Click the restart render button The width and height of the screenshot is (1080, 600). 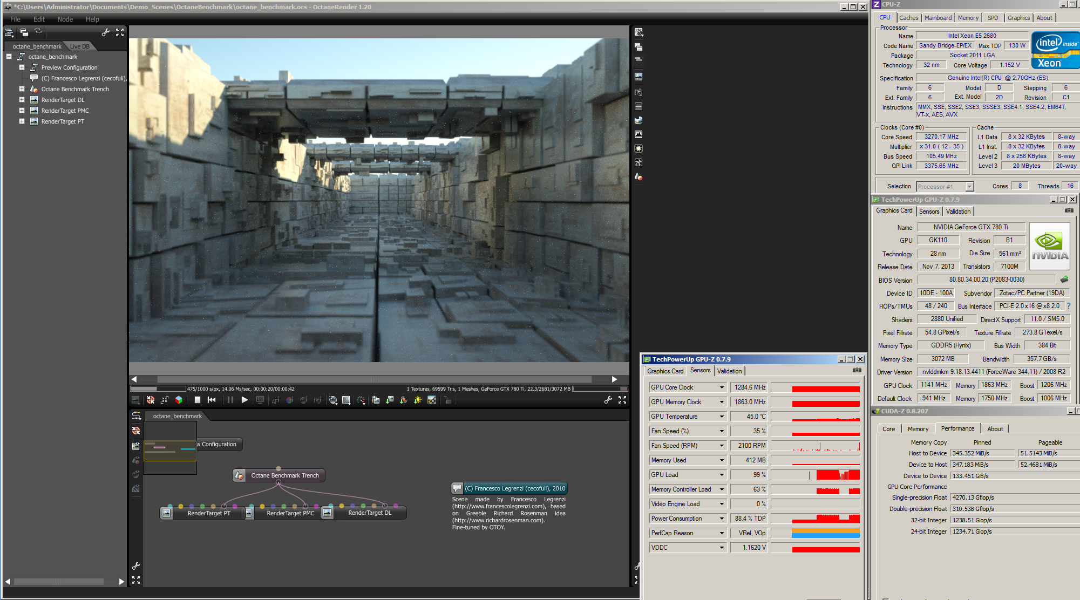click(x=212, y=400)
